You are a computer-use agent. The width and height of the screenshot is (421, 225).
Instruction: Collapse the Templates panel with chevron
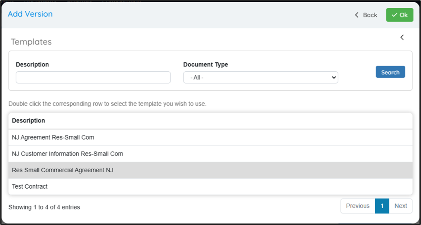click(402, 37)
